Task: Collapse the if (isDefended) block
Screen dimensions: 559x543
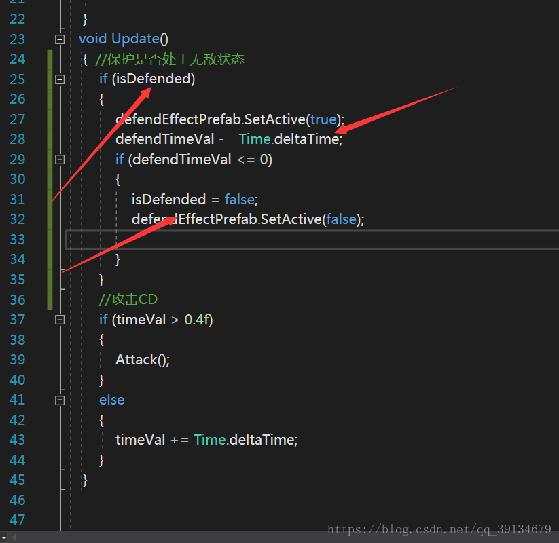Action: coord(60,79)
